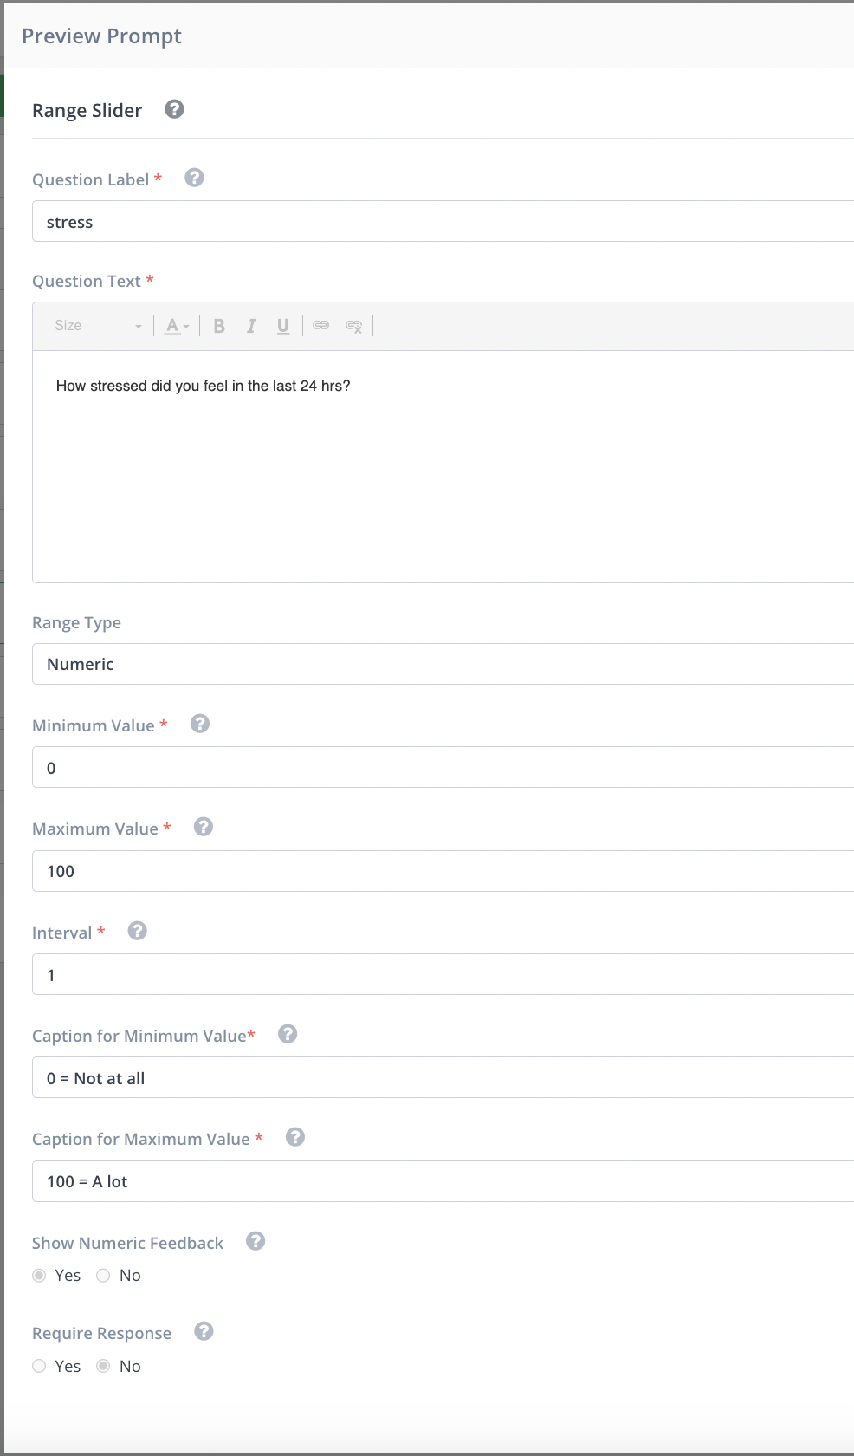The height and width of the screenshot is (1456, 854).
Task: Select Yes for Show Numeric Feedback
Action: (x=40, y=1276)
